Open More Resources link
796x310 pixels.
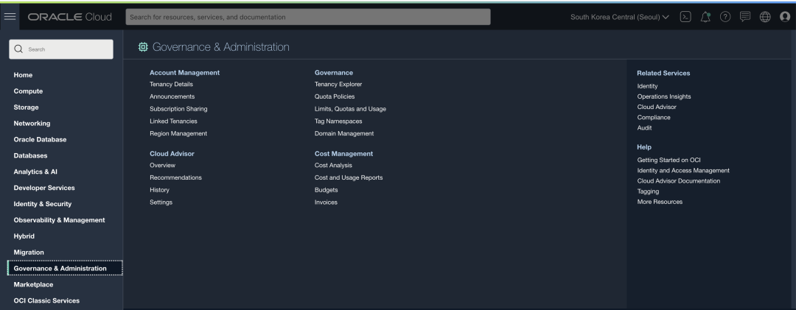[x=660, y=202]
